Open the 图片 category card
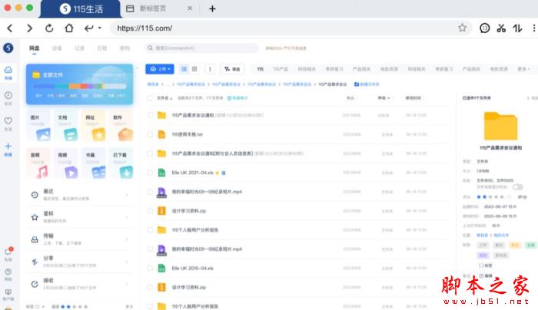This screenshot has height=310, width=538. 39,125
